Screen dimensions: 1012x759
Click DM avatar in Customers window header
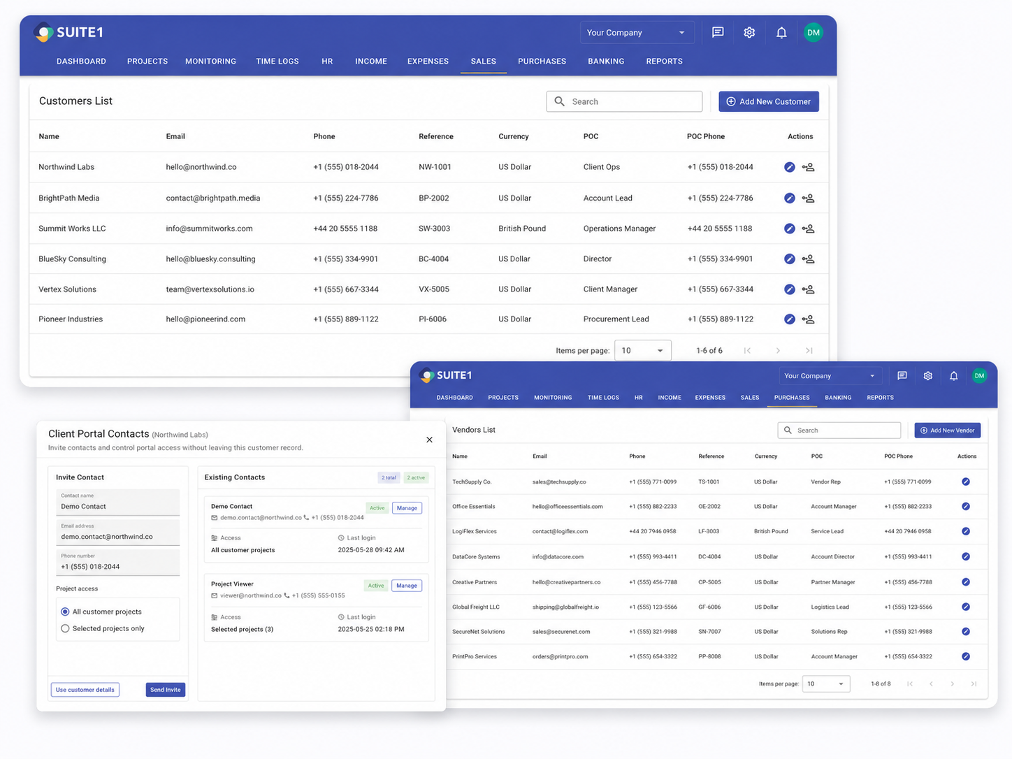click(x=813, y=32)
